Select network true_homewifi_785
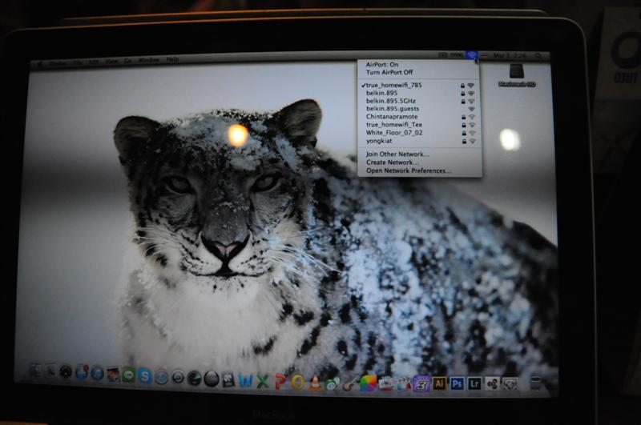The image size is (641, 425). click(418, 86)
